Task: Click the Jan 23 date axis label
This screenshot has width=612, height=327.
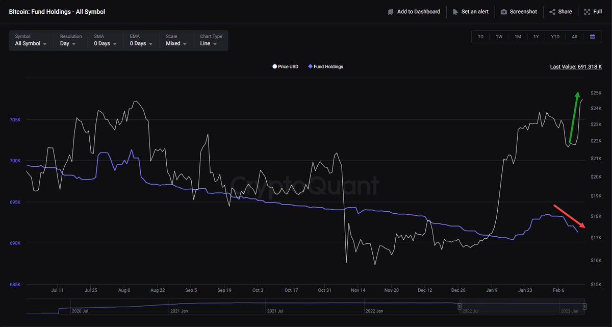Action: point(525,290)
